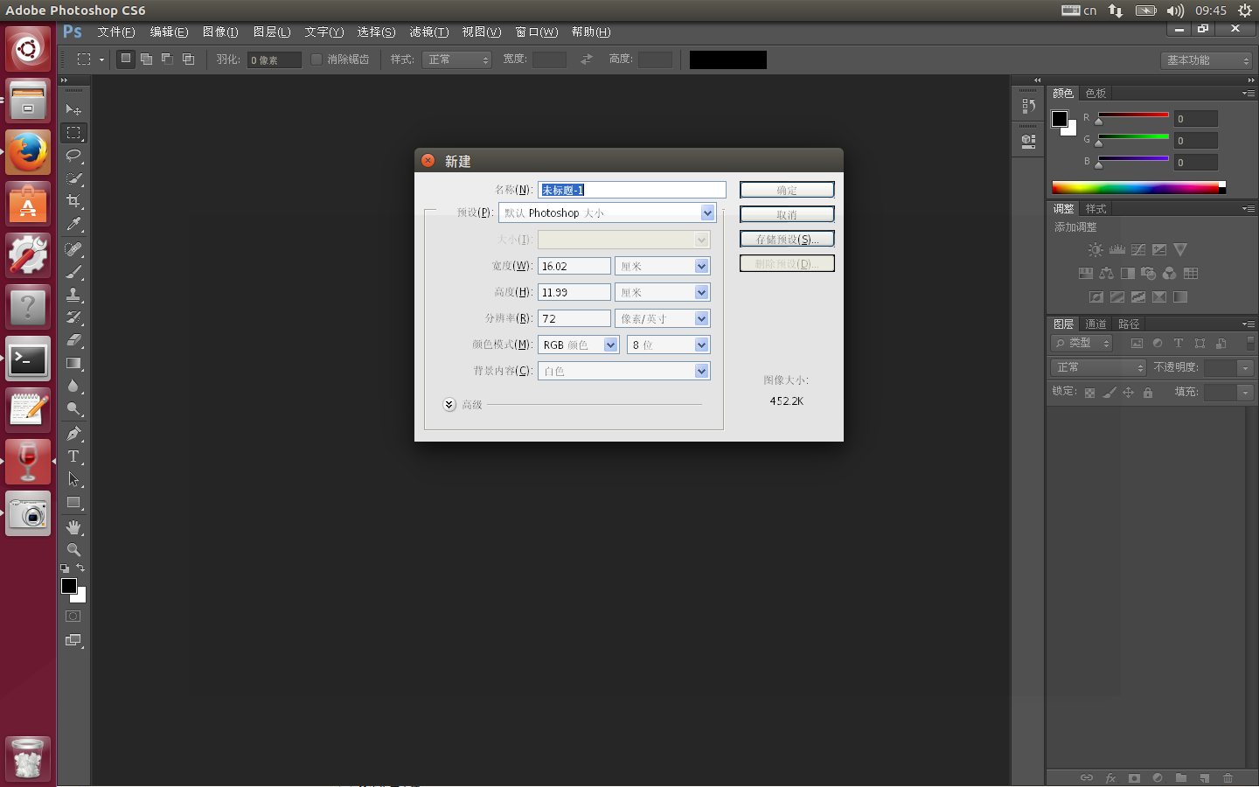The height and width of the screenshot is (787, 1259).
Task: Toggle layer filter on/off switch
Action: click(1250, 343)
